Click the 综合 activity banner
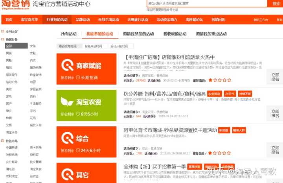The width and height of the screenshot is (283, 183). click(86, 142)
